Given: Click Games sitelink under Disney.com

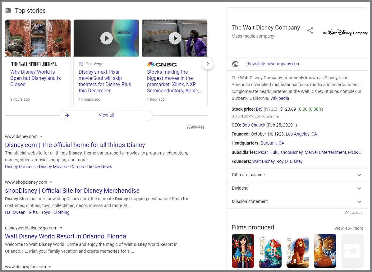Looking at the screenshot, I should 77,167.
